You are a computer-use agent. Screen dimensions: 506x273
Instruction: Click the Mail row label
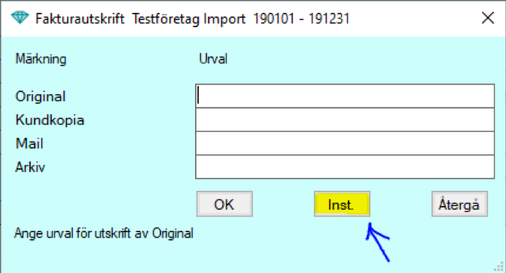coord(29,144)
